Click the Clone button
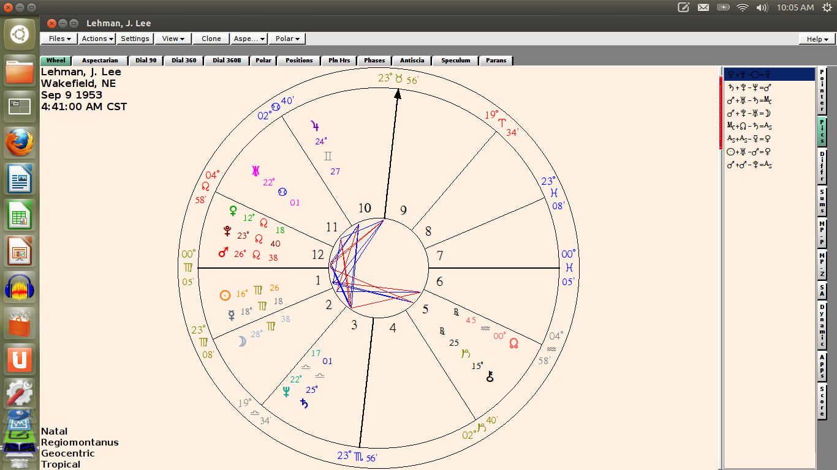Image resolution: width=837 pixels, height=470 pixels. point(211,39)
